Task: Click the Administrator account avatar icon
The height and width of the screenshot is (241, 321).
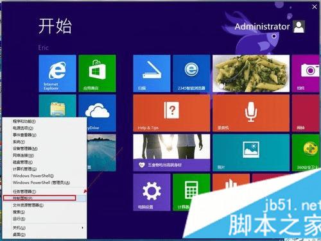Action: 299,27
